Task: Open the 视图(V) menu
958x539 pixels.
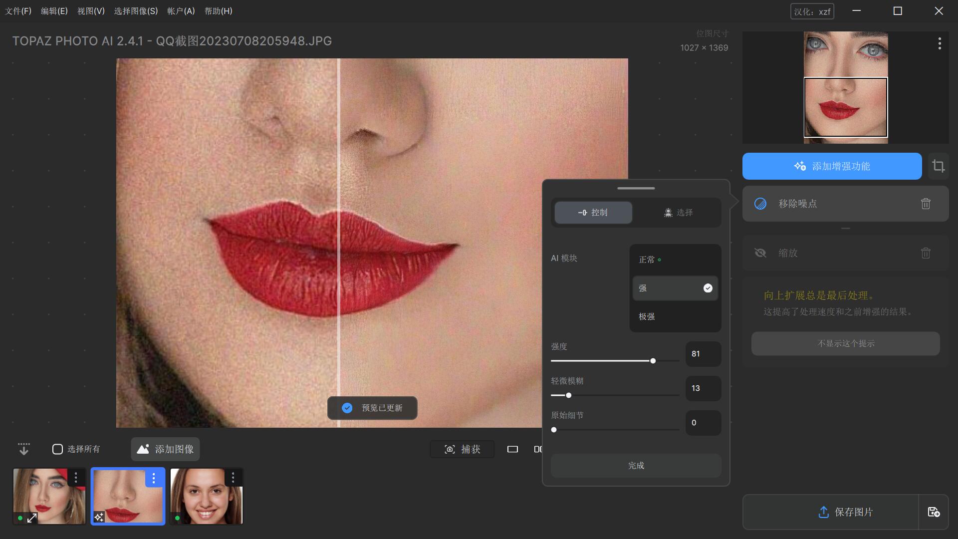Action: click(91, 11)
